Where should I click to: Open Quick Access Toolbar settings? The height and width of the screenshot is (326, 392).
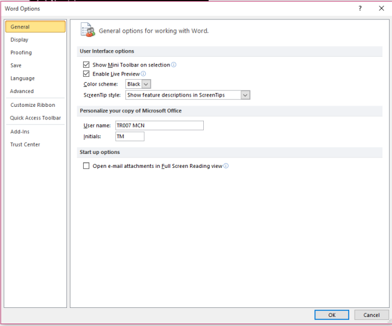[35, 118]
